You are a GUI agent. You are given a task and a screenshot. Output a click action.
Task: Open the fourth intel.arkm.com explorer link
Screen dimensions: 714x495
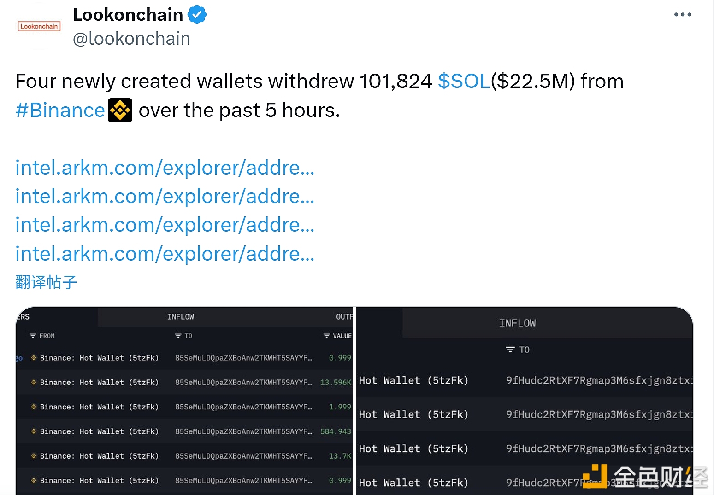[x=165, y=254]
